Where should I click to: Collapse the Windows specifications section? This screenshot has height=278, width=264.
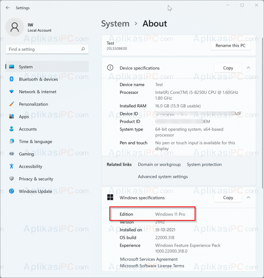click(249, 197)
